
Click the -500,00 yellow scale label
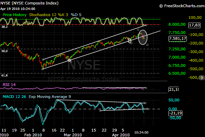pyautogui.click(x=196, y=69)
